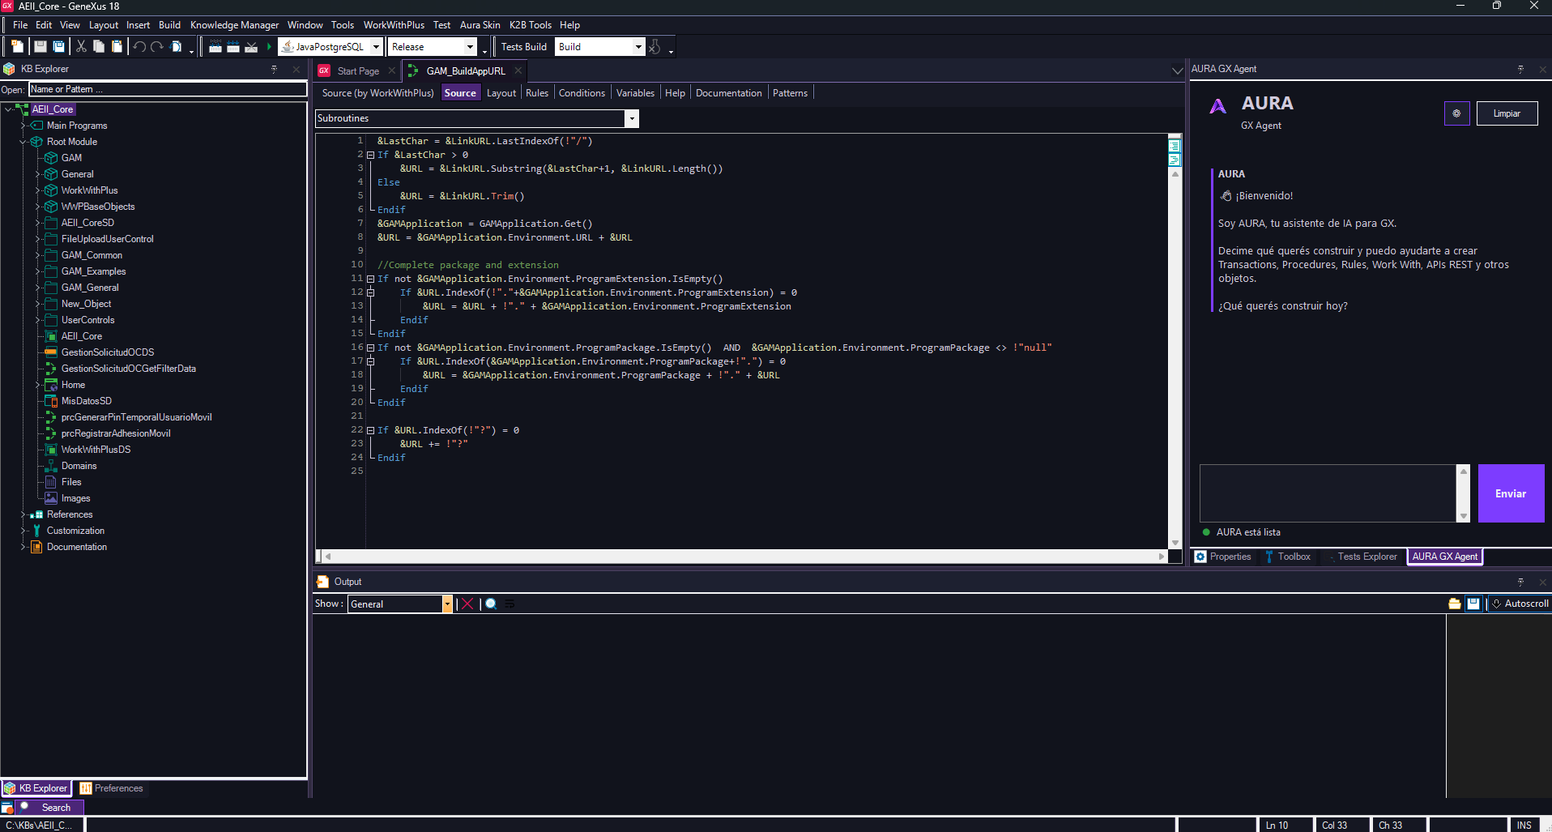Screen dimensions: 1552x832
Task: Expand the References tree node
Action: pyautogui.click(x=23, y=514)
